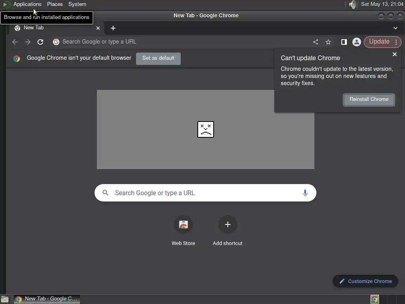
Task: Open the Places menu
Action: 55,4
